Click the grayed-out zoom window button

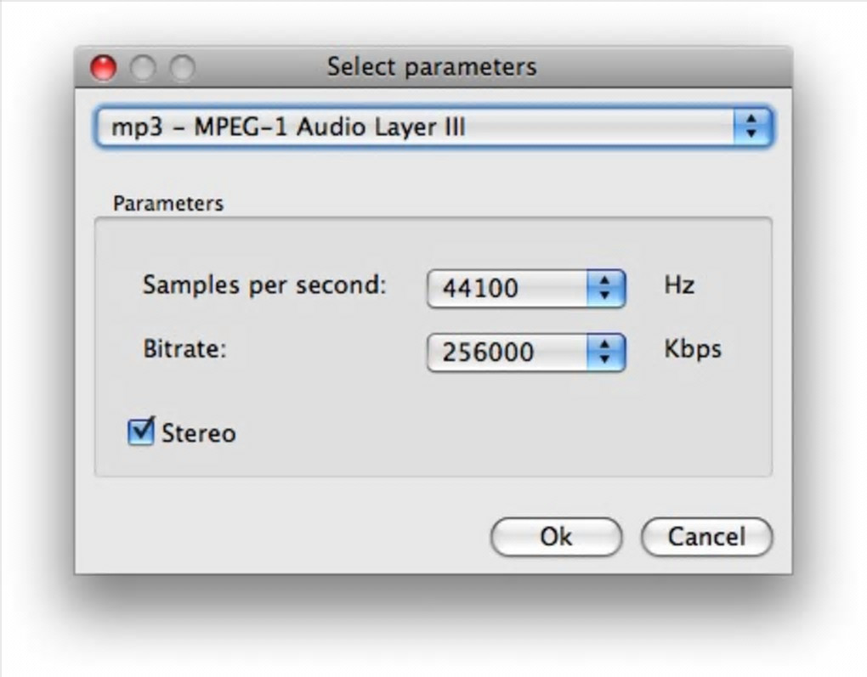pyautogui.click(x=182, y=67)
